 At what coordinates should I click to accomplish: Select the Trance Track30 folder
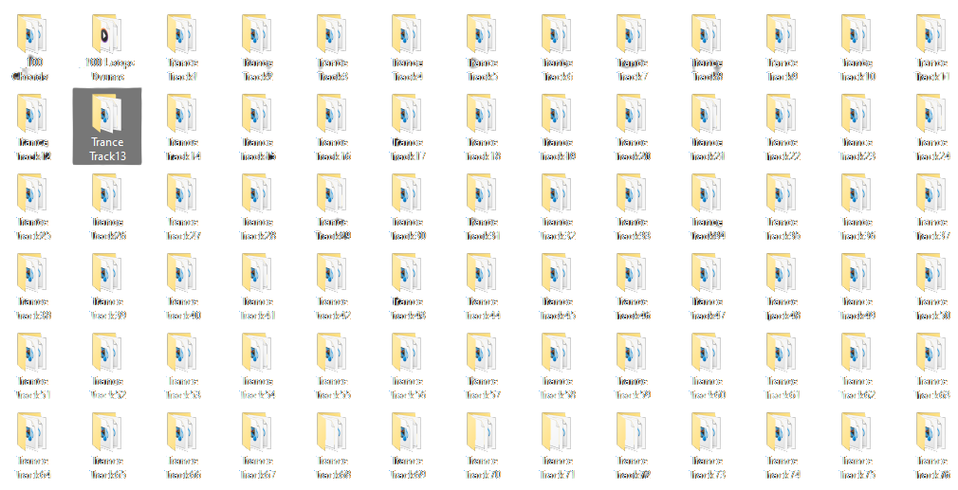pyautogui.click(x=407, y=194)
